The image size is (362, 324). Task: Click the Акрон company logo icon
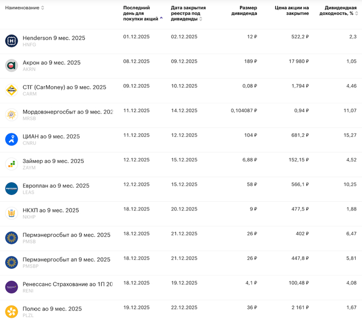(x=11, y=66)
